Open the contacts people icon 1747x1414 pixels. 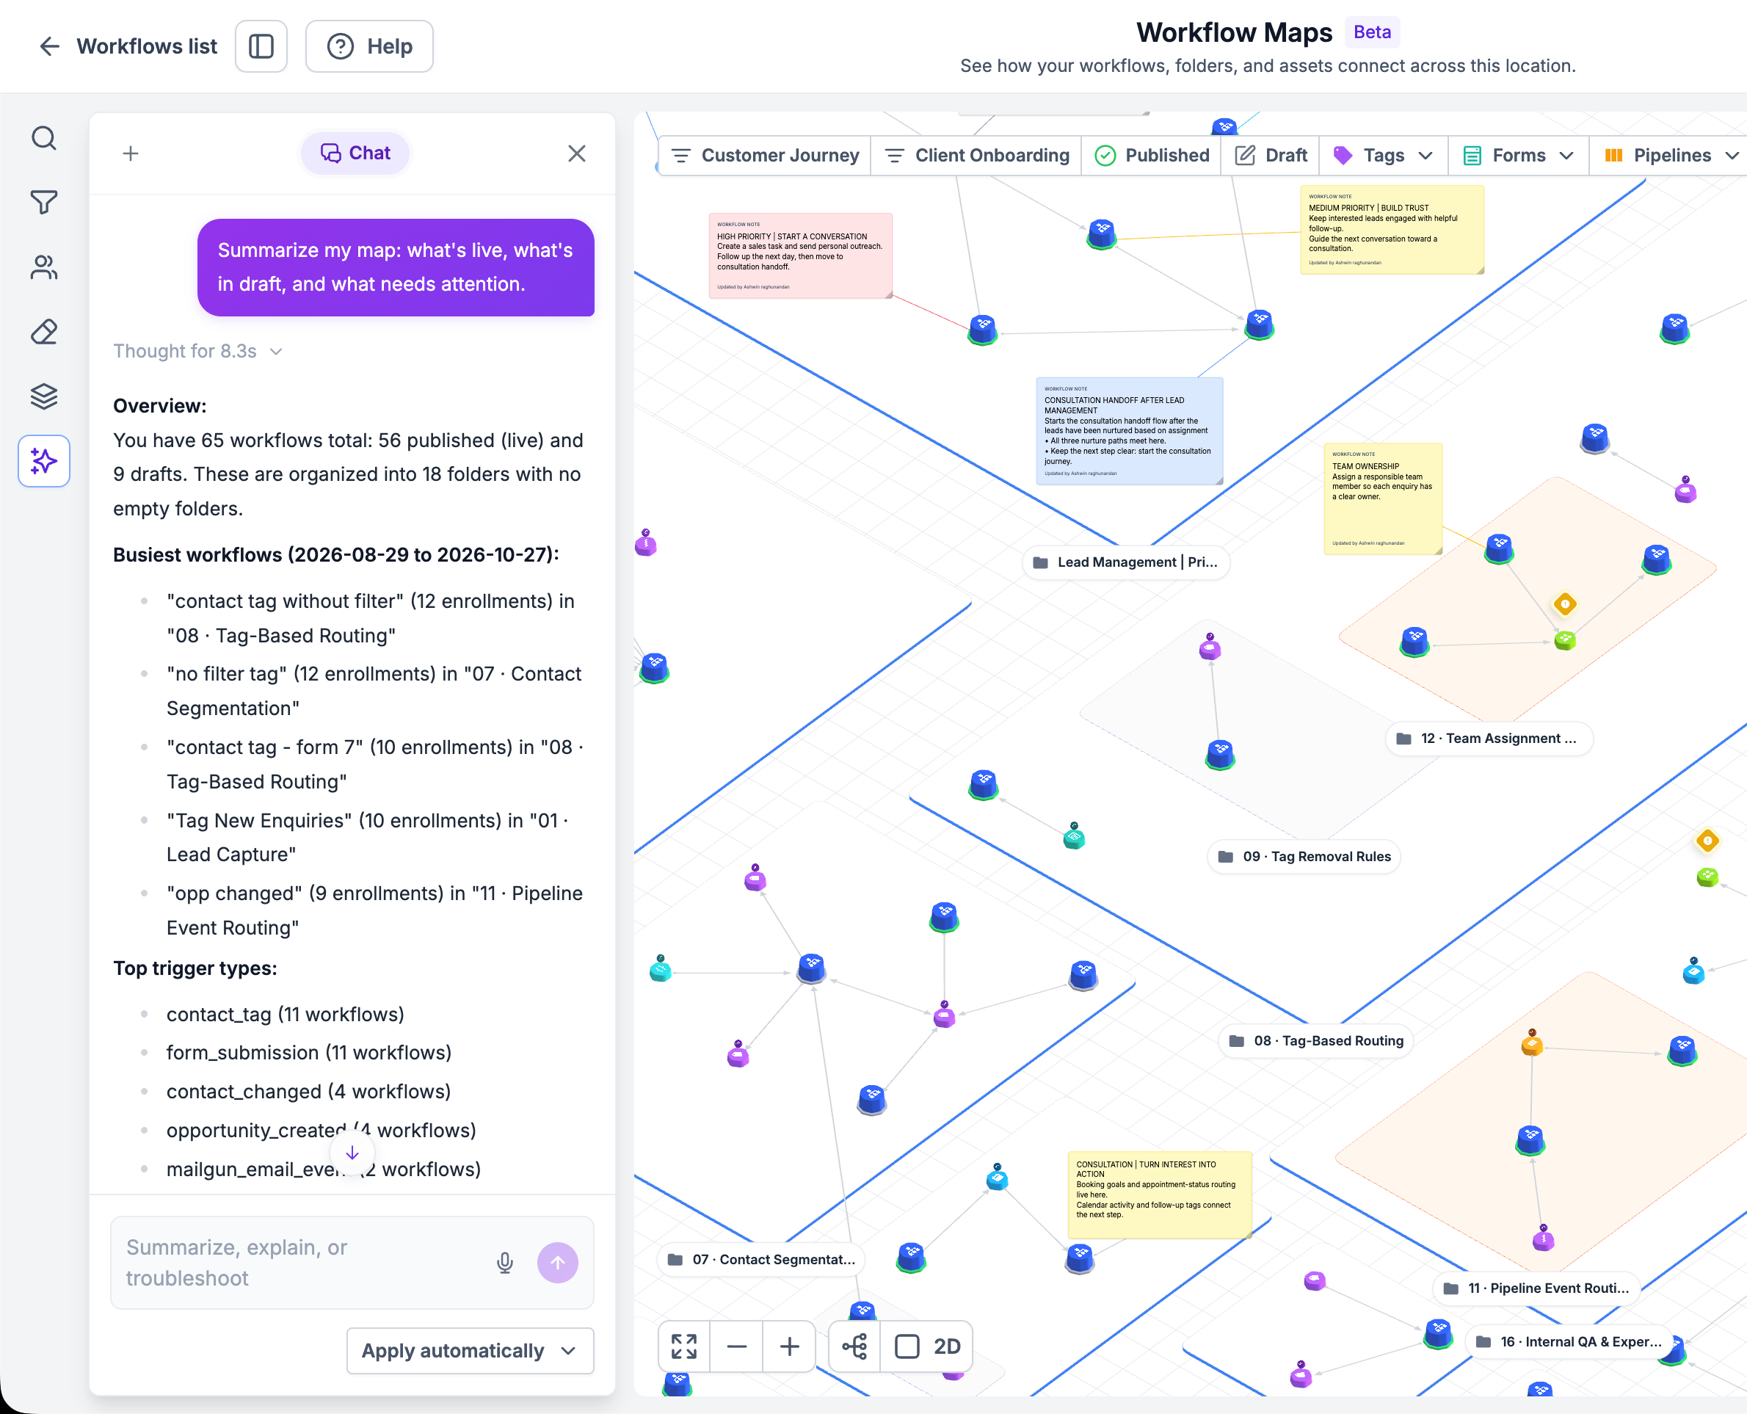[x=44, y=267]
